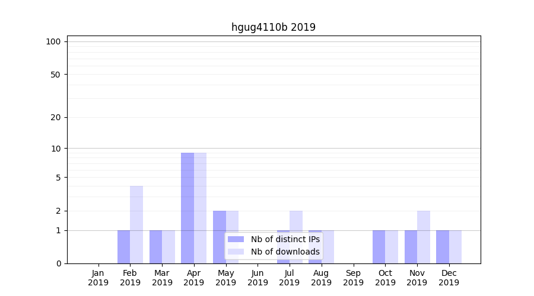Click the 100 tick on the y-axis

[53, 41]
